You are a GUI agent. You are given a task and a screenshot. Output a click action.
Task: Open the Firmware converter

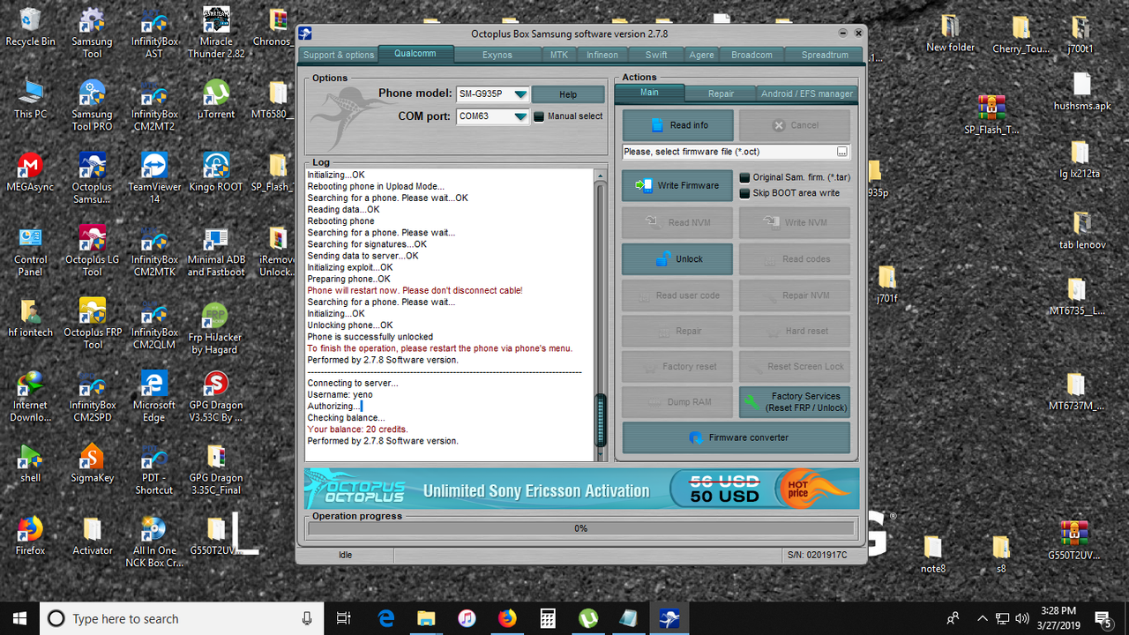(x=736, y=437)
